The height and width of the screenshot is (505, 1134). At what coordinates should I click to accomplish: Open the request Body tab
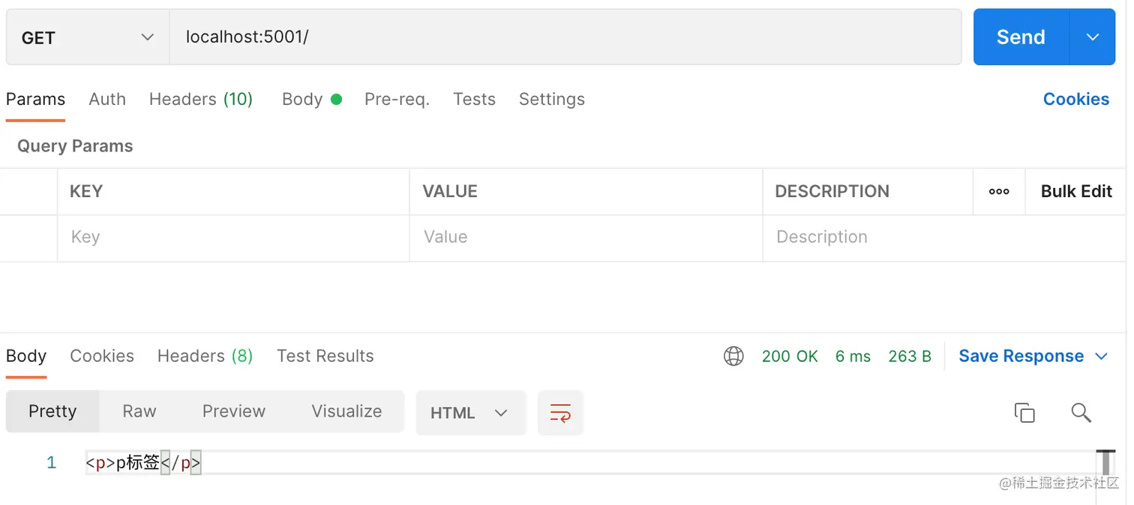click(x=302, y=99)
